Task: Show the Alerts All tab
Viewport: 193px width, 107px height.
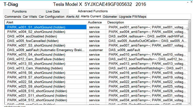Action: point(72,16)
